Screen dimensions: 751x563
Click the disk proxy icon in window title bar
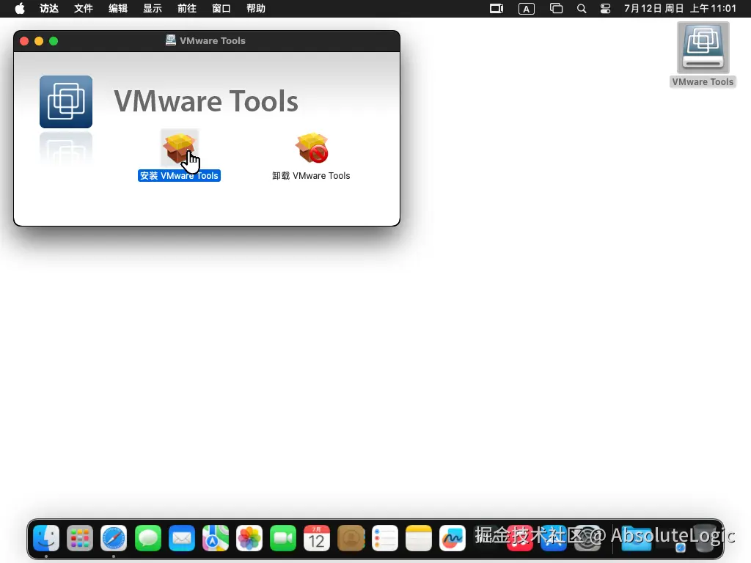[170, 40]
